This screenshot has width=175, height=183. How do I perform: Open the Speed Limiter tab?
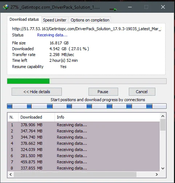(x=55, y=20)
